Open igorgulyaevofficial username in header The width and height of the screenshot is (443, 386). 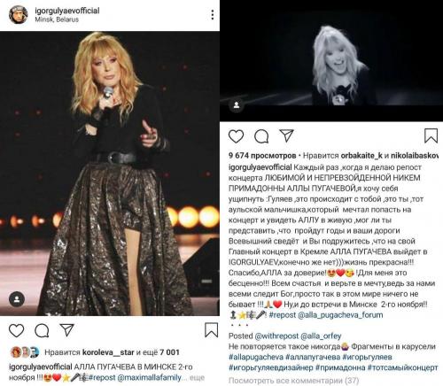(67, 11)
